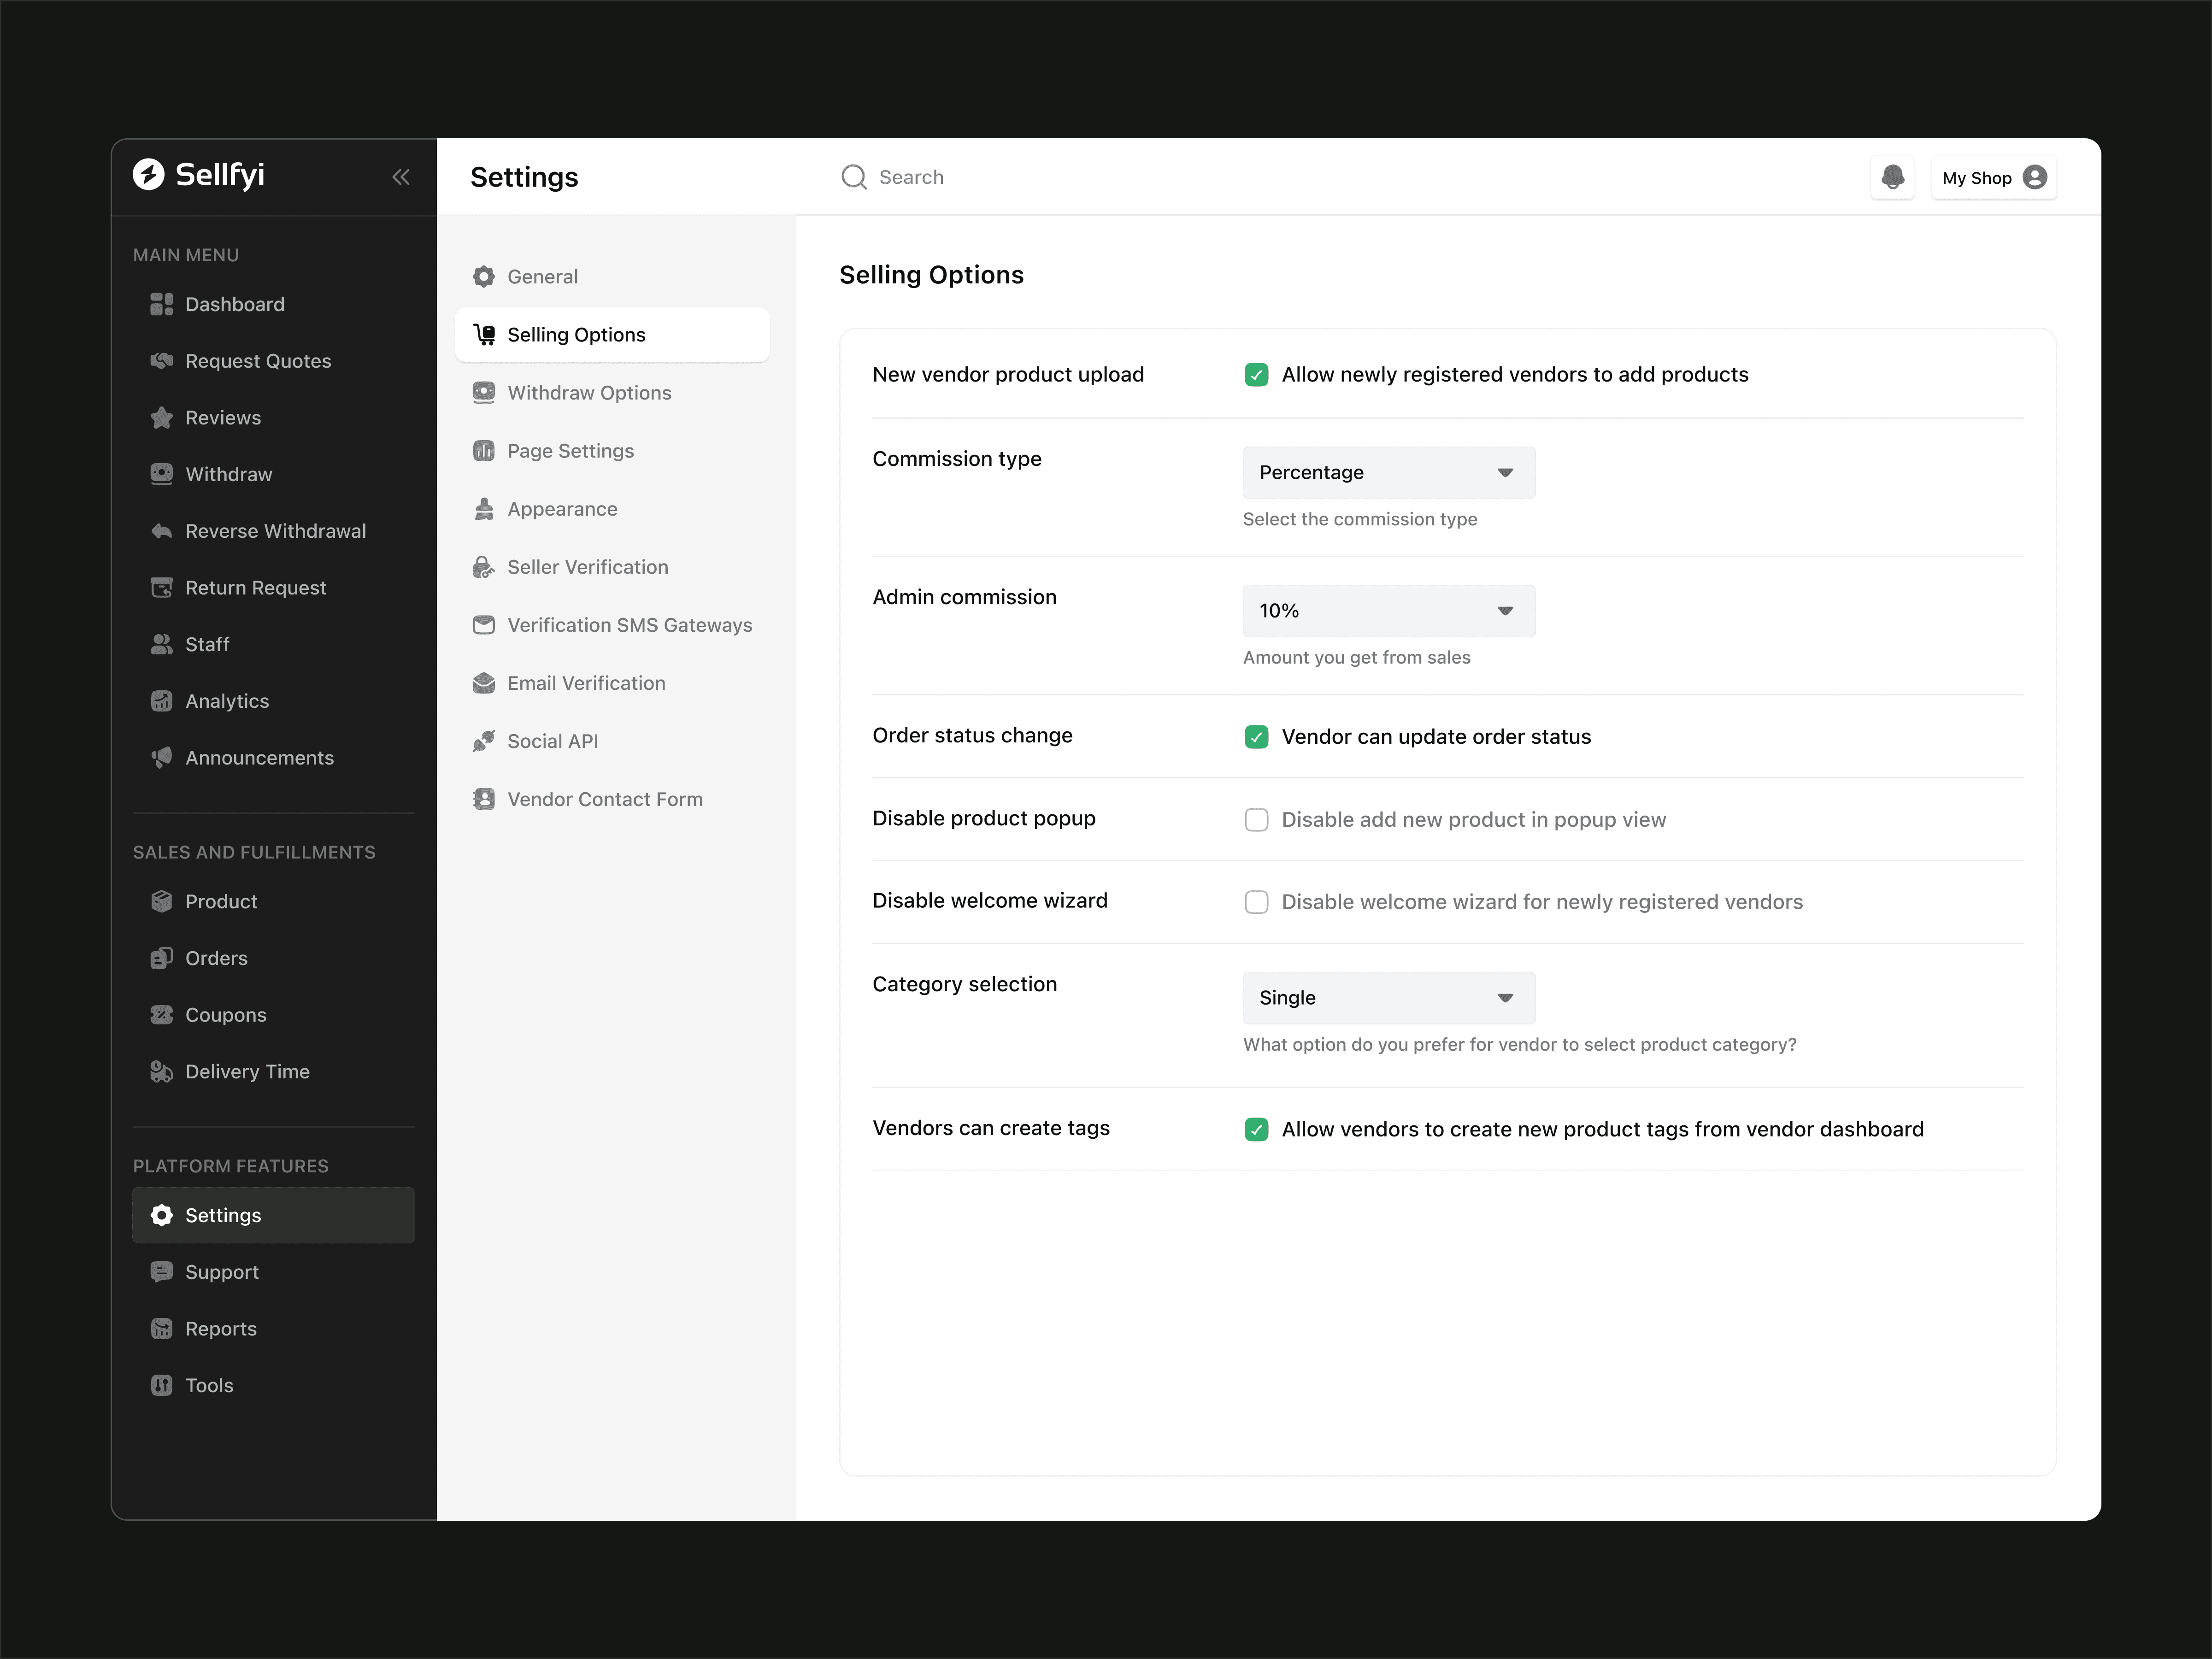Go to Orders in sidebar
This screenshot has width=2212, height=1659.
pyautogui.click(x=216, y=958)
